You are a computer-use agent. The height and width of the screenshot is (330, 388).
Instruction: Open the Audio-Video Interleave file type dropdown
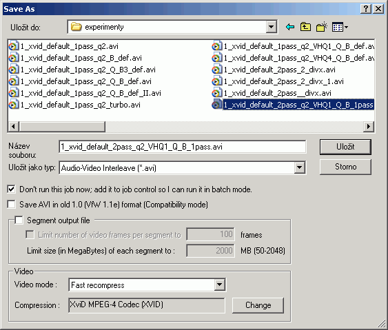tap(299, 167)
